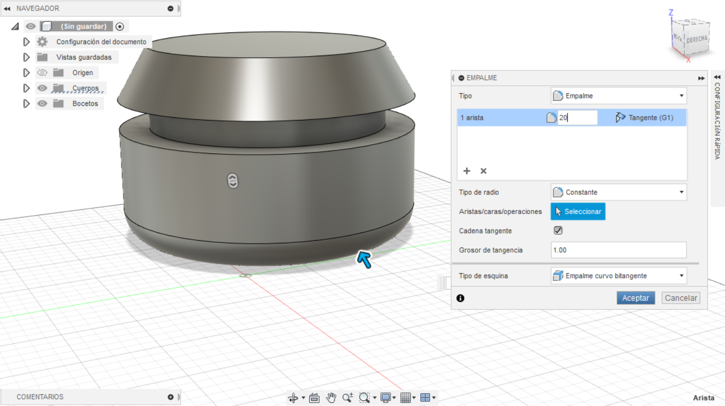Viewport: 725px width, 406px height.
Task: Toggle the Cadena tangente checkbox
Action: click(558, 231)
